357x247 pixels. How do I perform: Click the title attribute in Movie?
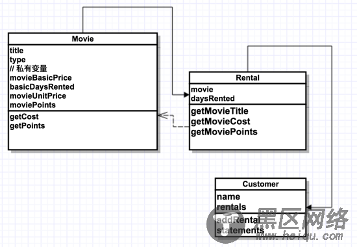(16, 51)
